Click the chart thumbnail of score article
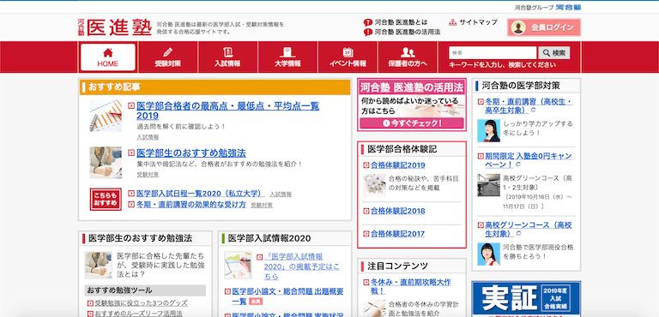 (x=106, y=116)
